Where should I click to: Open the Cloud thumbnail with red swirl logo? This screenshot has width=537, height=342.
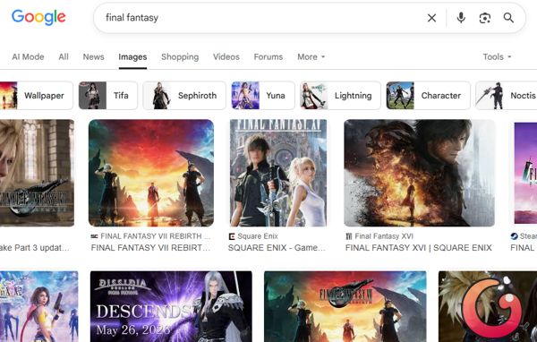coord(488,306)
